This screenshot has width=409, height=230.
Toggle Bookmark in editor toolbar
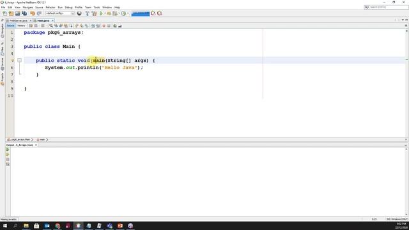(x=87, y=26)
